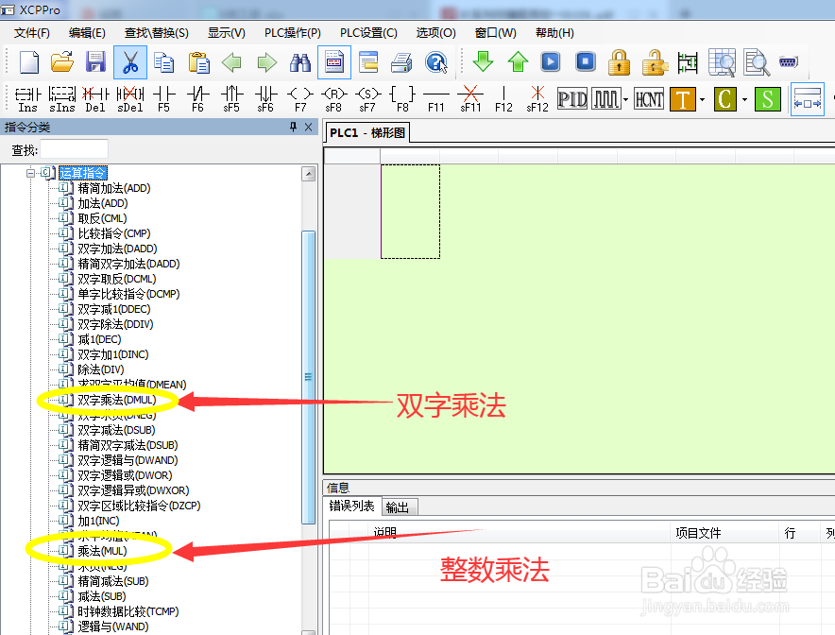Delete node with Del icon
The image size is (835, 635).
(95, 99)
